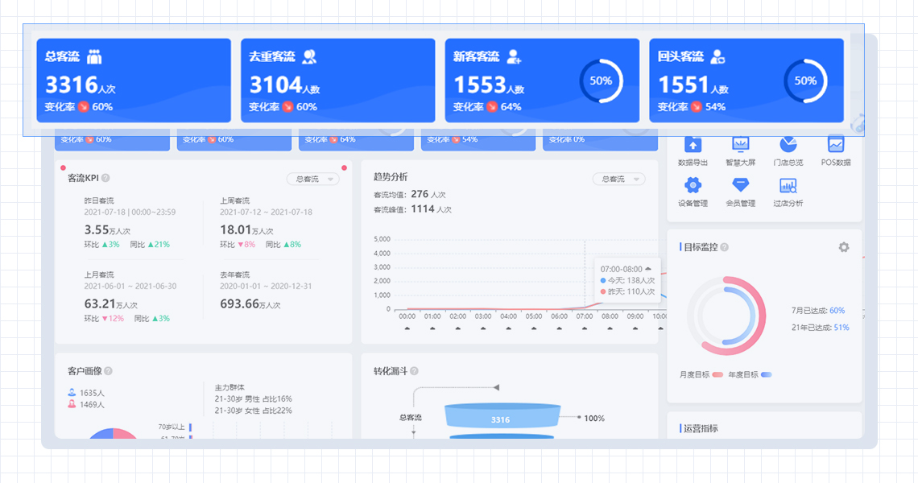Screen dimensions: 918x483
Task: Open the 趋势分析 metric selector dropdown
Action: [x=618, y=179]
